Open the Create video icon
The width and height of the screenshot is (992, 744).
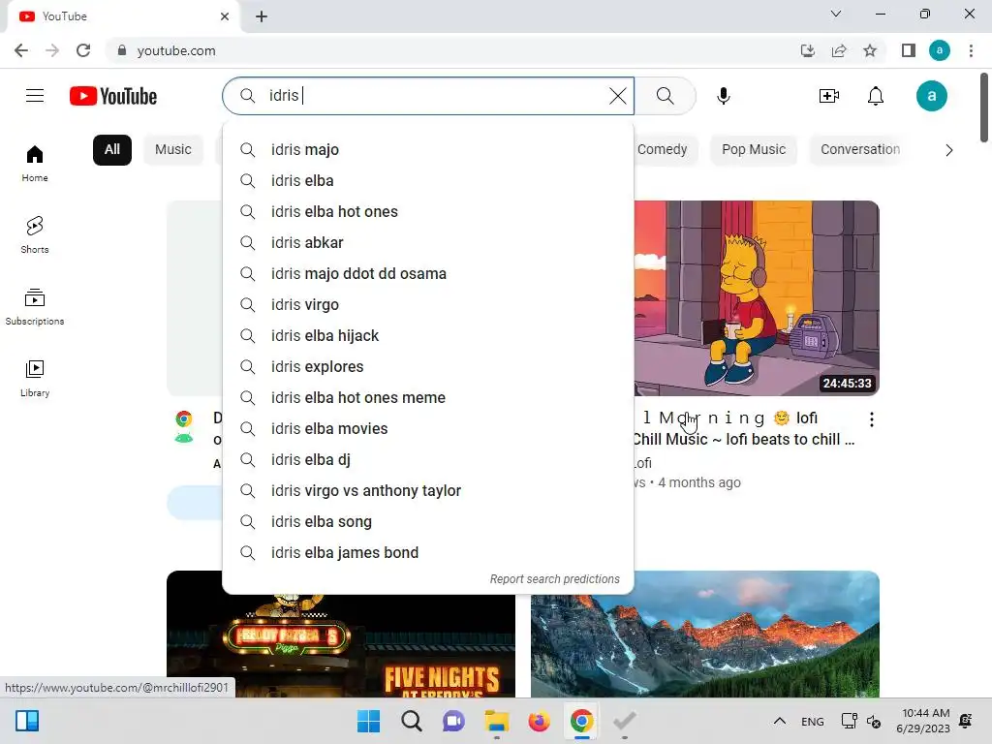(829, 96)
